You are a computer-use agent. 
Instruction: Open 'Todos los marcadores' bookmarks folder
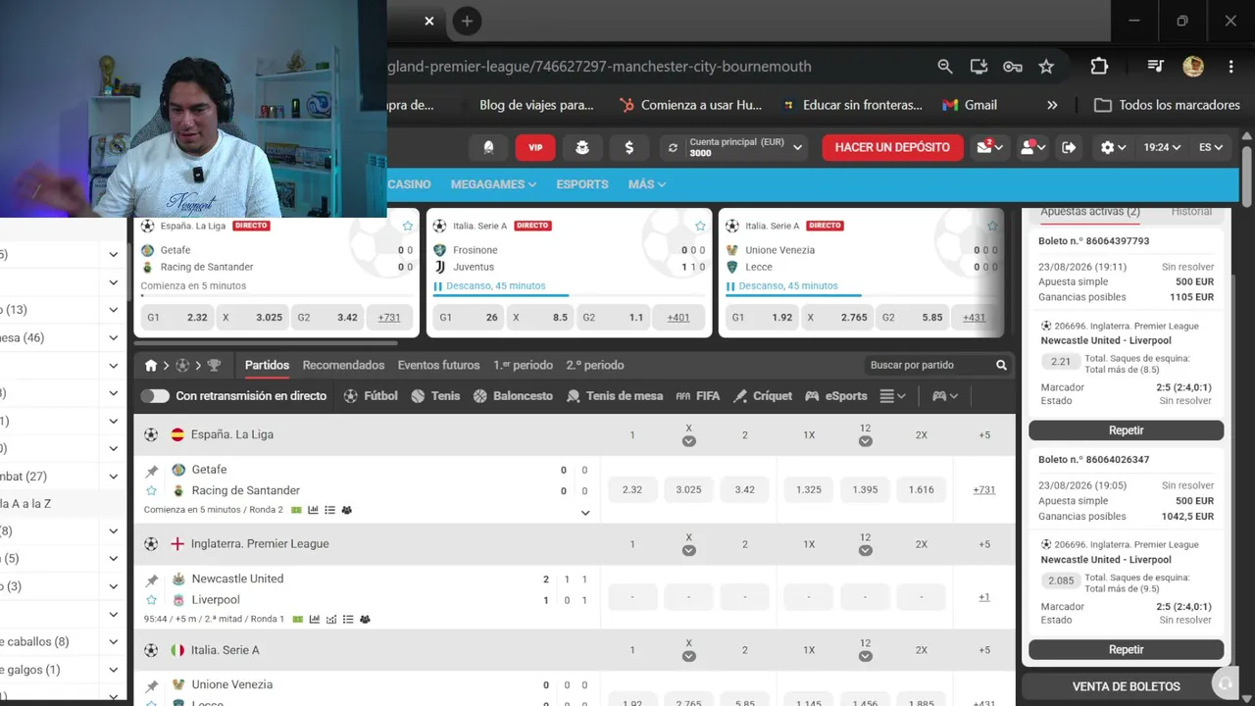tap(1167, 105)
